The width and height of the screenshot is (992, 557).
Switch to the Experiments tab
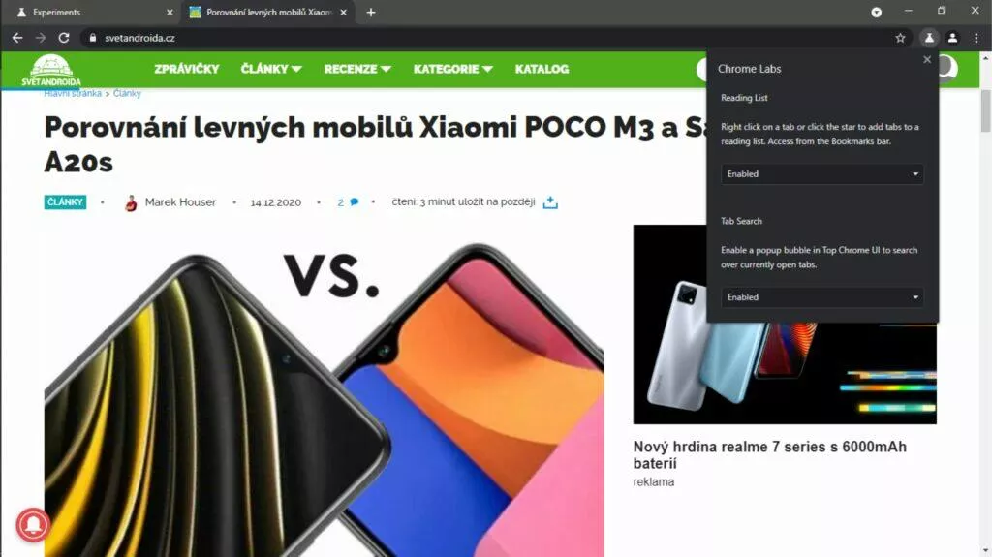point(92,12)
